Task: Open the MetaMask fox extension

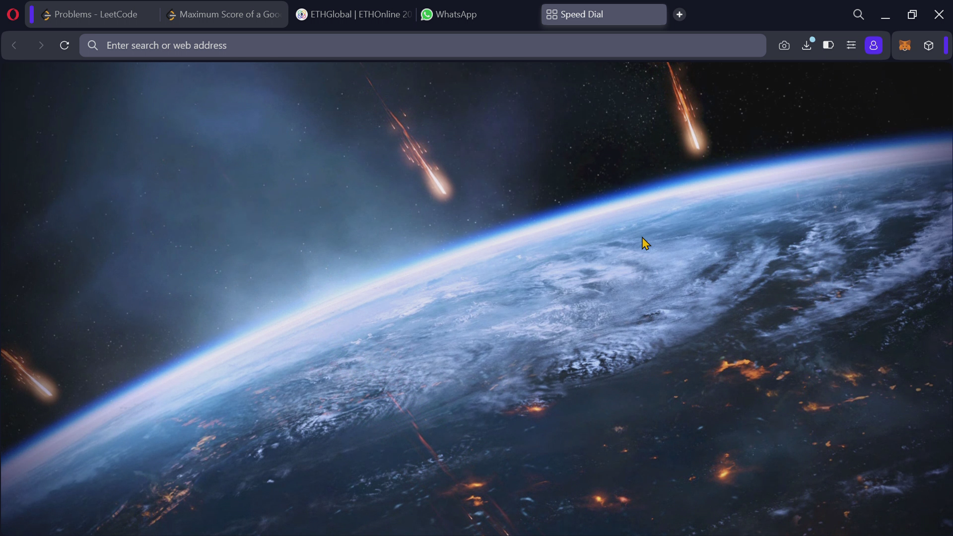Action: [x=905, y=46]
